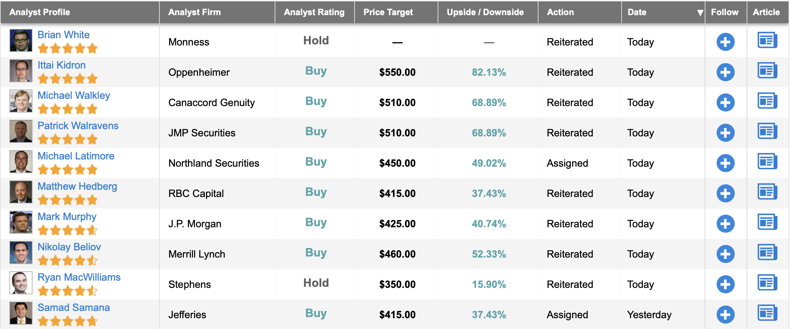
Task: Sort by Upside / Downside header
Action: click(x=485, y=12)
